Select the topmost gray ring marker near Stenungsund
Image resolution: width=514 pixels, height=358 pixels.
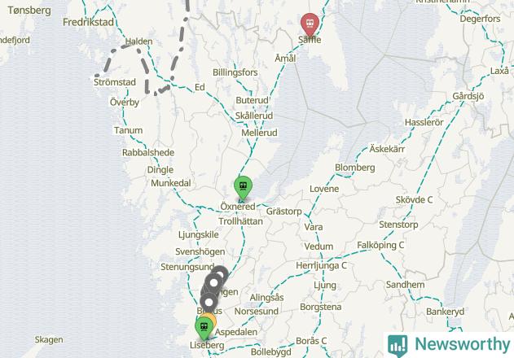pyautogui.click(x=221, y=274)
